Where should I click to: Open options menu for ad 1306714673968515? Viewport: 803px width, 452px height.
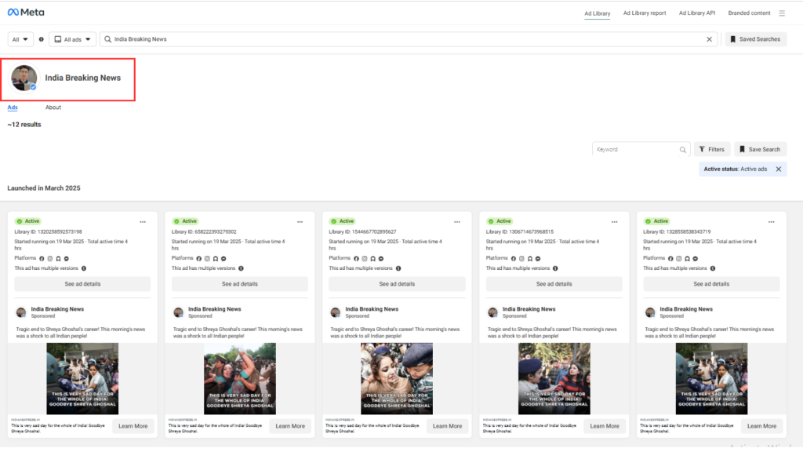pyautogui.click(x=615, y=222)
